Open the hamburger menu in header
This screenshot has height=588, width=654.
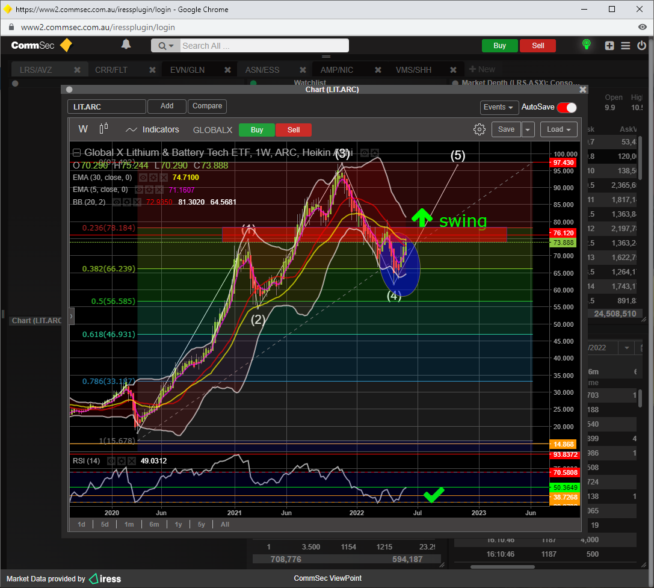(x=625, y=46)
